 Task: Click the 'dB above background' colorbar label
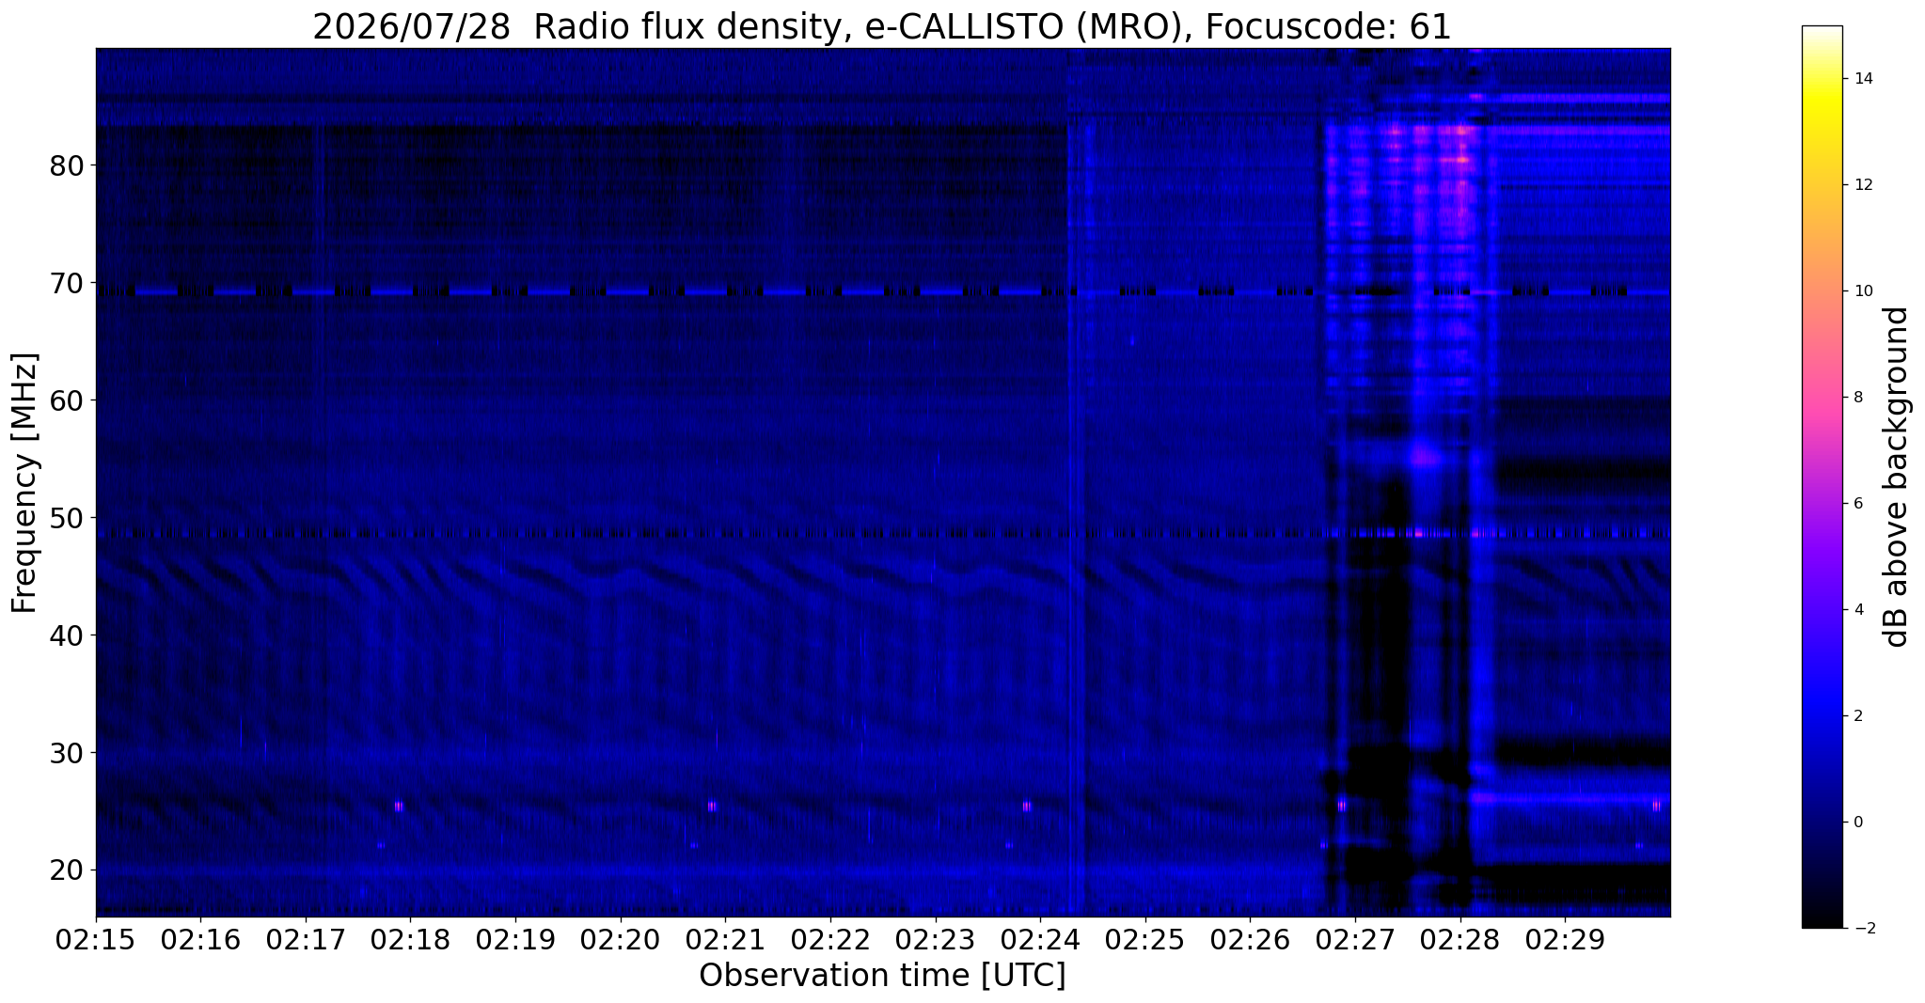(1897, 477)
